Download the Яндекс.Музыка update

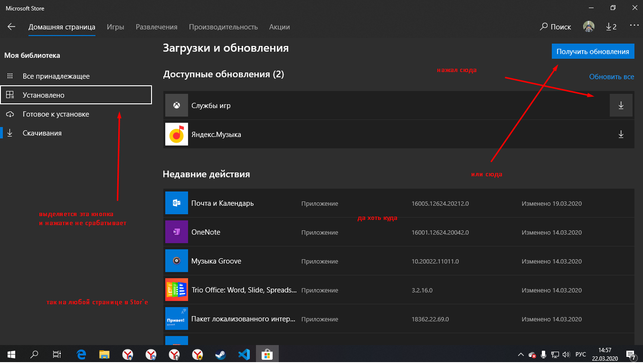coord(621,135)
